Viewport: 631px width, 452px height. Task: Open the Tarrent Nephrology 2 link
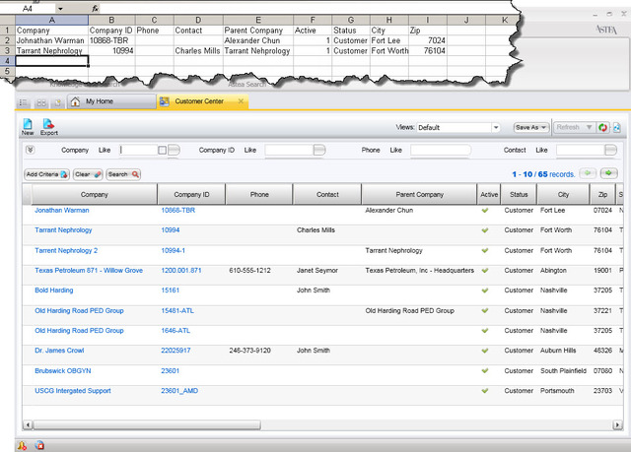pos(66,250)
